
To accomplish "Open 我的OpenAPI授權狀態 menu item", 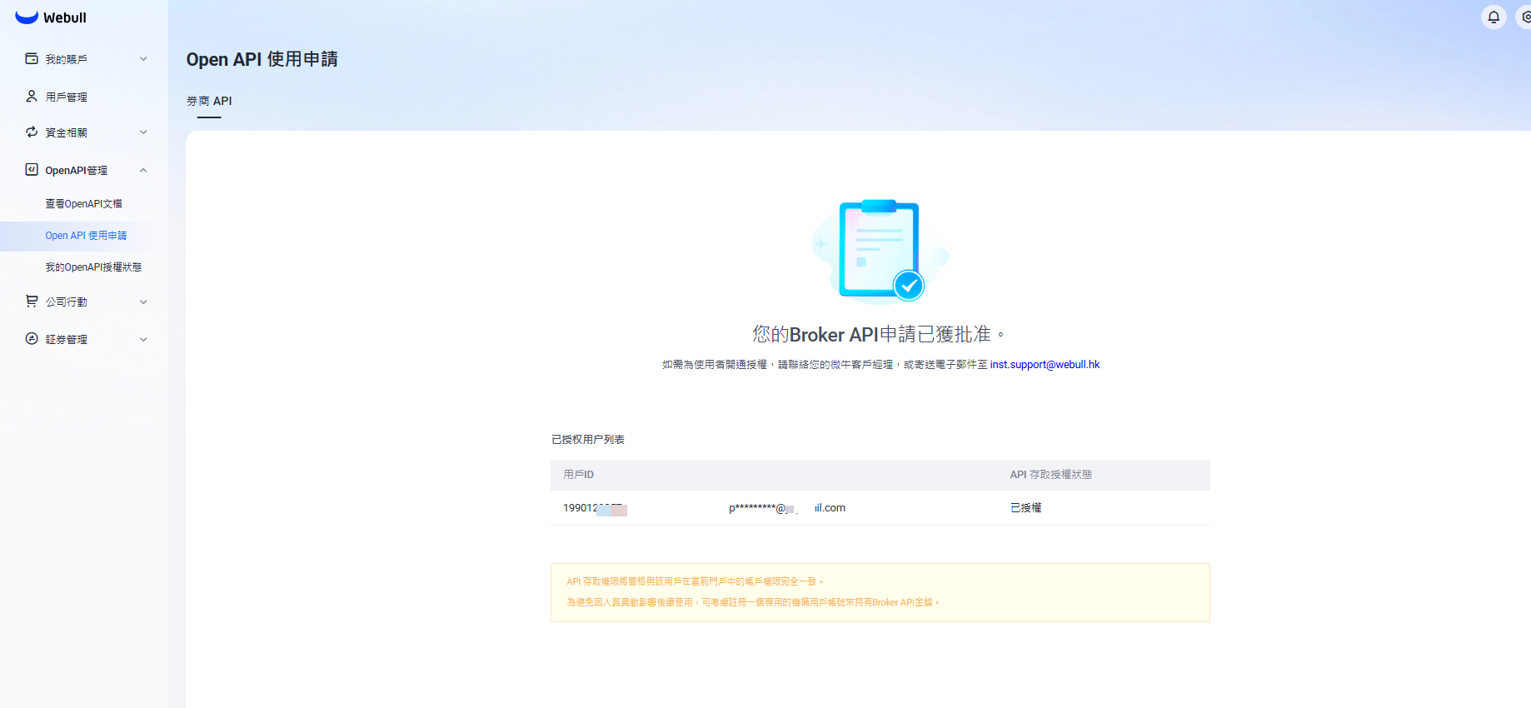I will click(93, 267).
